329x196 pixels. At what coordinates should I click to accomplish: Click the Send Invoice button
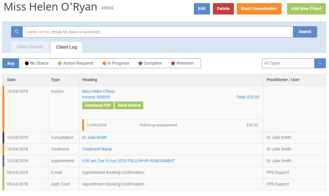(x=129, y=105)
